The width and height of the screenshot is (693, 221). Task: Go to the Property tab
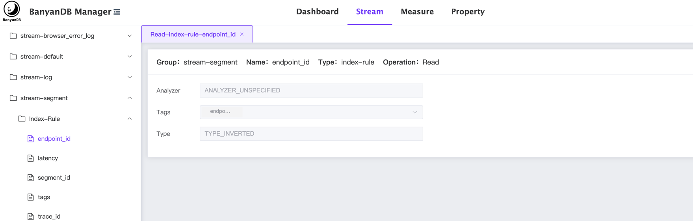point(468,12)
